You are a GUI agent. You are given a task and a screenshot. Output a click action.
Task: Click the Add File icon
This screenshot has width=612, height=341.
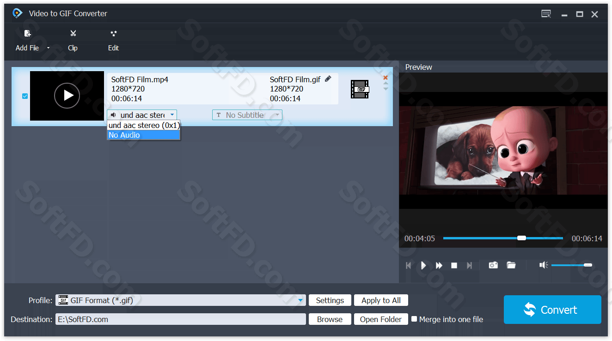click(x=27, y=33)
